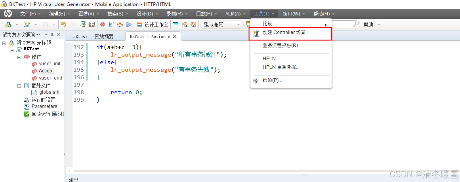The image size is (460, 182).
Task: Click the HP logo icon
Action: (x=8, y=13)
